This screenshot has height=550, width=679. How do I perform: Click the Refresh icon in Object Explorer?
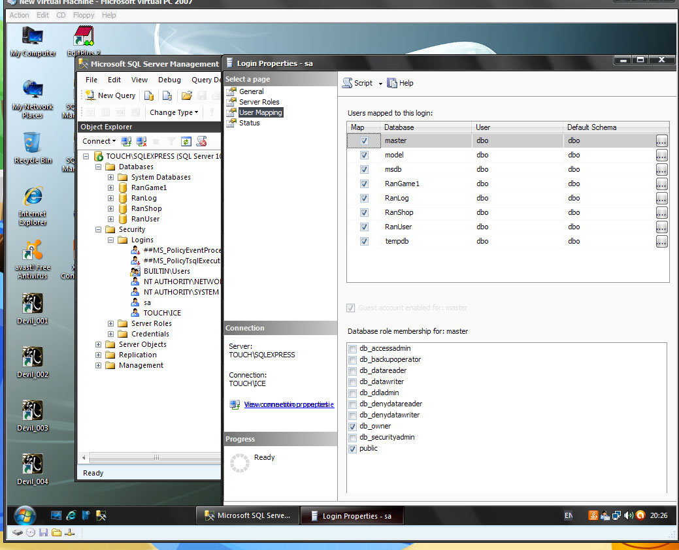coord(186,141)
